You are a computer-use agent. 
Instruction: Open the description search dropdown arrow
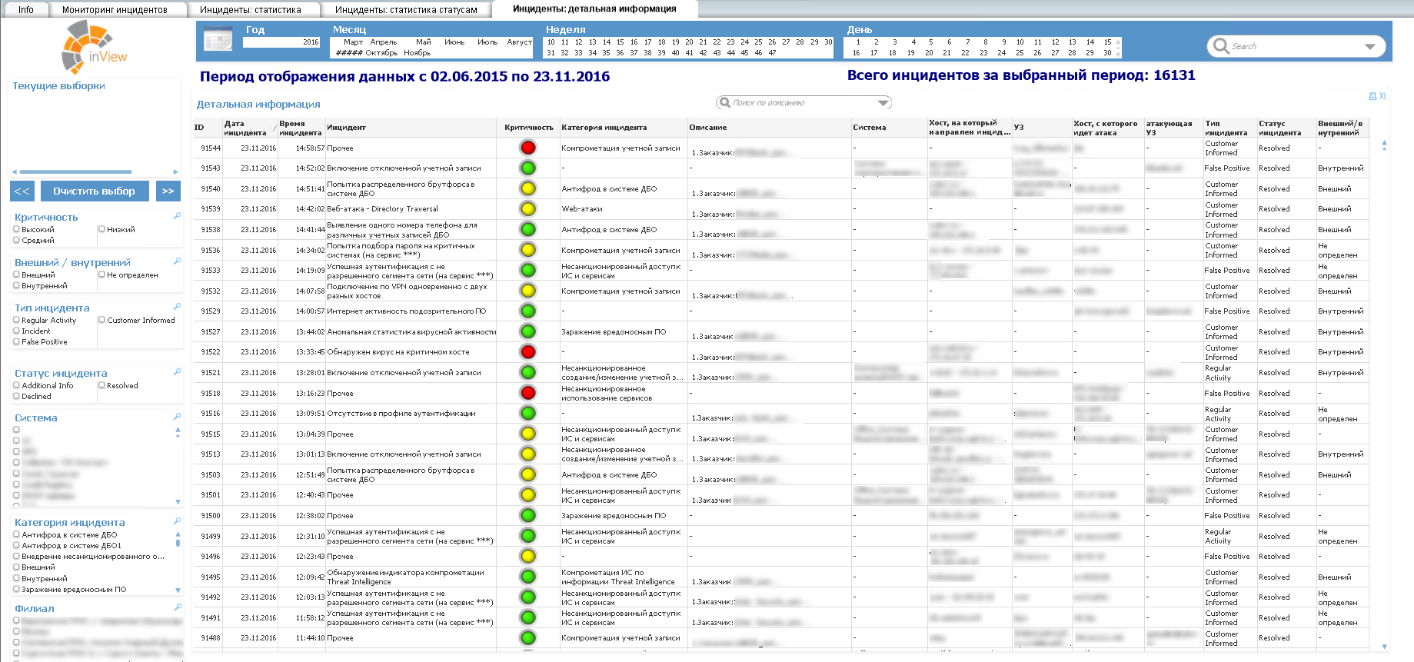(x=883, y=103)
